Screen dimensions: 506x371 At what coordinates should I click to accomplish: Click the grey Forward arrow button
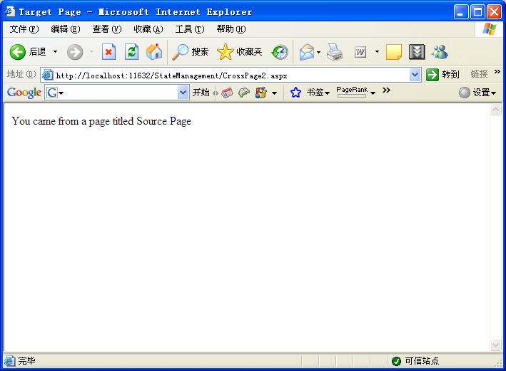75,52
